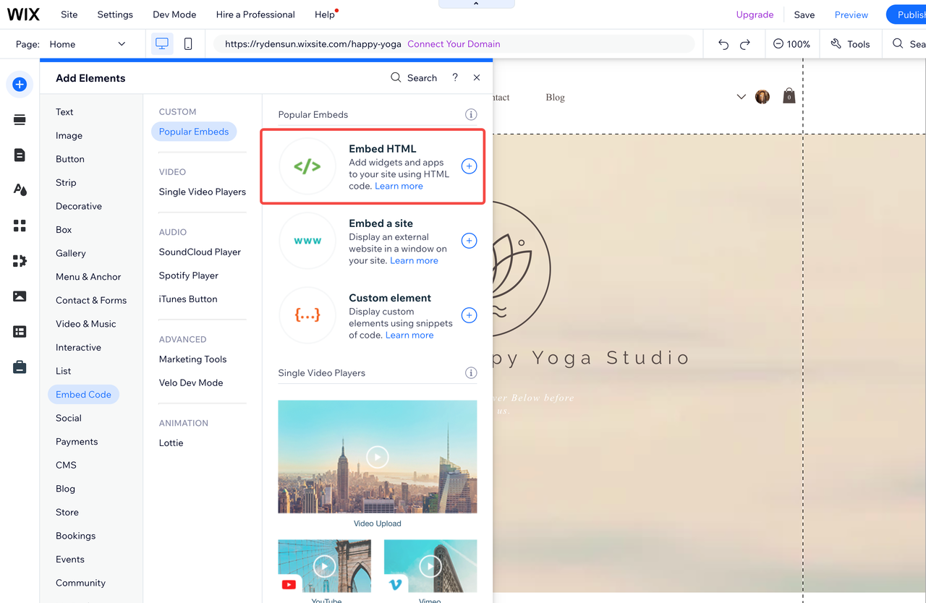Click the Popular Embeds info icon
Image resolution: width=926 pixels, height=603 pixels.
(x=471, y=114)
